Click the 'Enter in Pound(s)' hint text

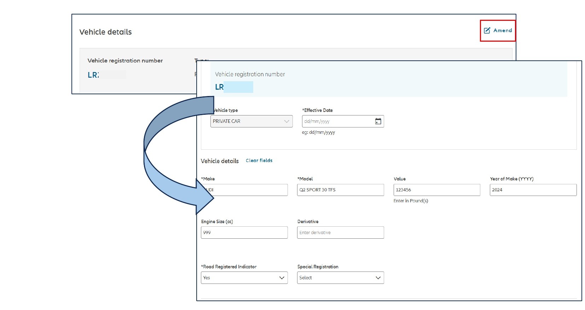tap(411, 201)
